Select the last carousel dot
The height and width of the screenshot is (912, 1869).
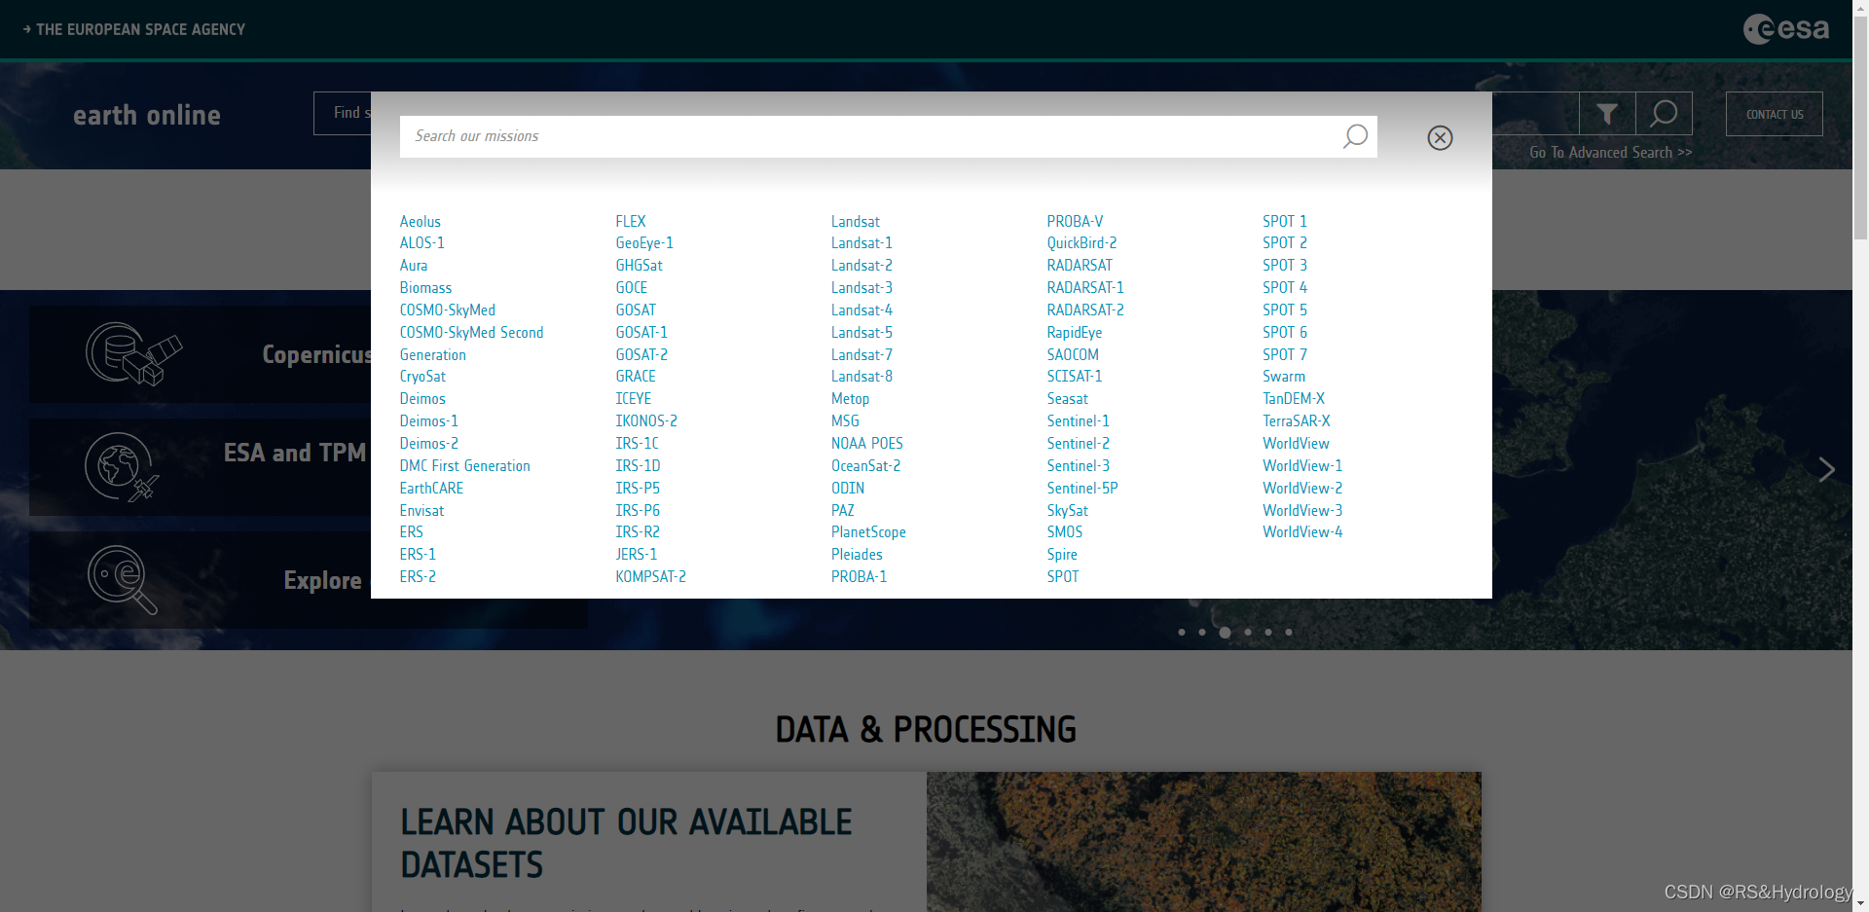(1289, 633)
